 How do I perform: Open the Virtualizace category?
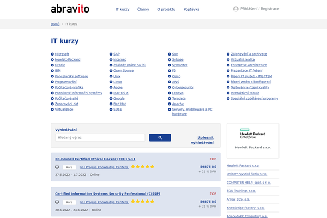pyautogui.click(x=64, y=110)
